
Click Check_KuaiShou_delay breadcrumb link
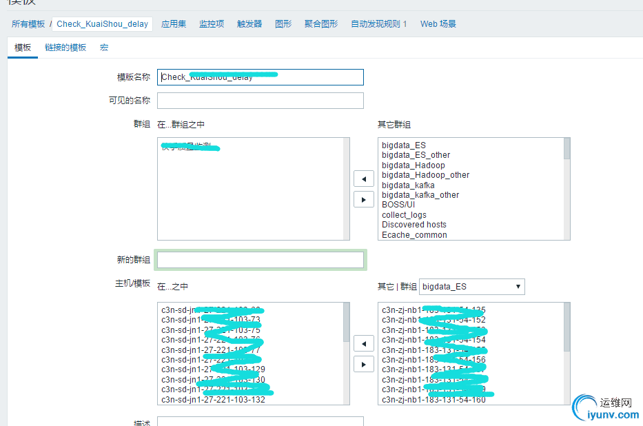pyautogui.click(x=103, y=23)
